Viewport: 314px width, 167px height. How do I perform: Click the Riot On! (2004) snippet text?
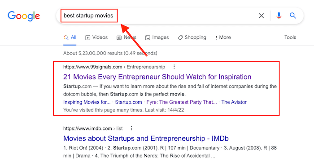coord(83,148)
